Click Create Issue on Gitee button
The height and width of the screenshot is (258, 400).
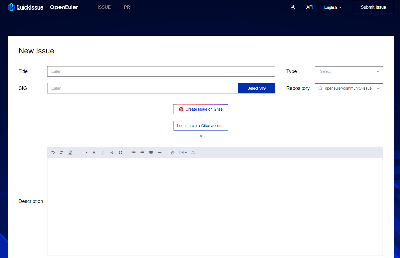(x=201, y=109)
